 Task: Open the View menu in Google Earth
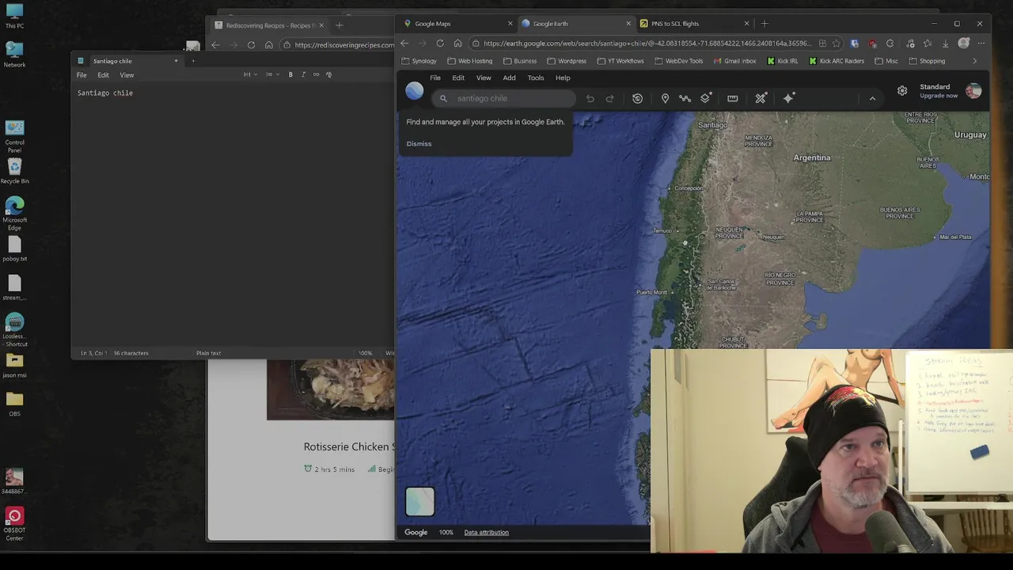point(484,78)
